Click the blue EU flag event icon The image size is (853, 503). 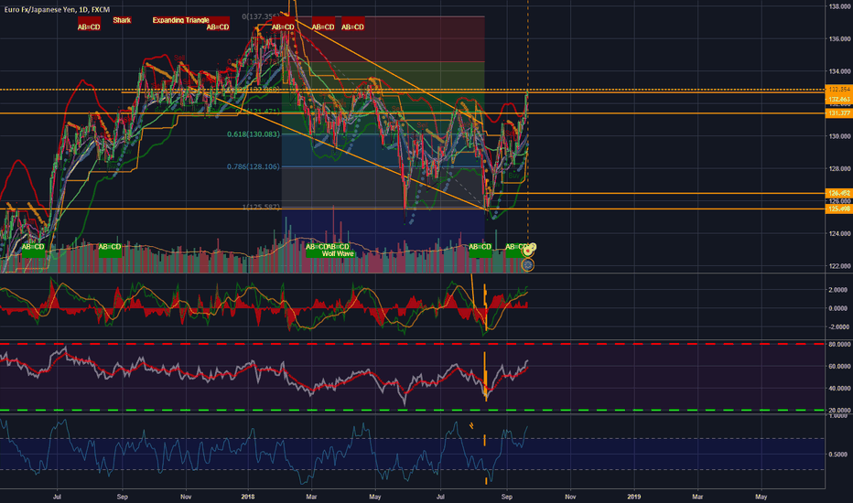pos(528,265)
